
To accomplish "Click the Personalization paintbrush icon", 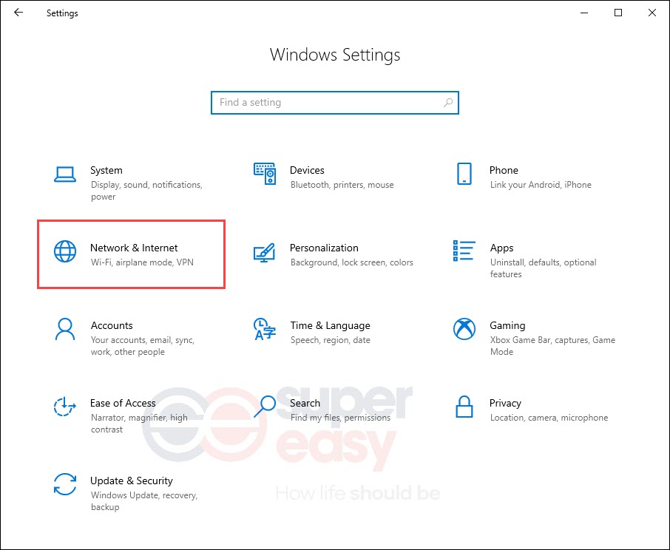I will (264, 252).
